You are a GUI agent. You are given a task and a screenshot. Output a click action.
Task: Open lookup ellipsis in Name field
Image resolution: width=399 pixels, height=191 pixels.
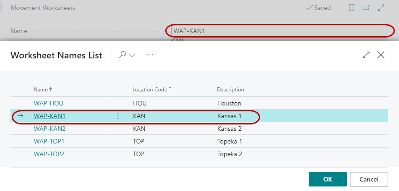tap(382, 31)
